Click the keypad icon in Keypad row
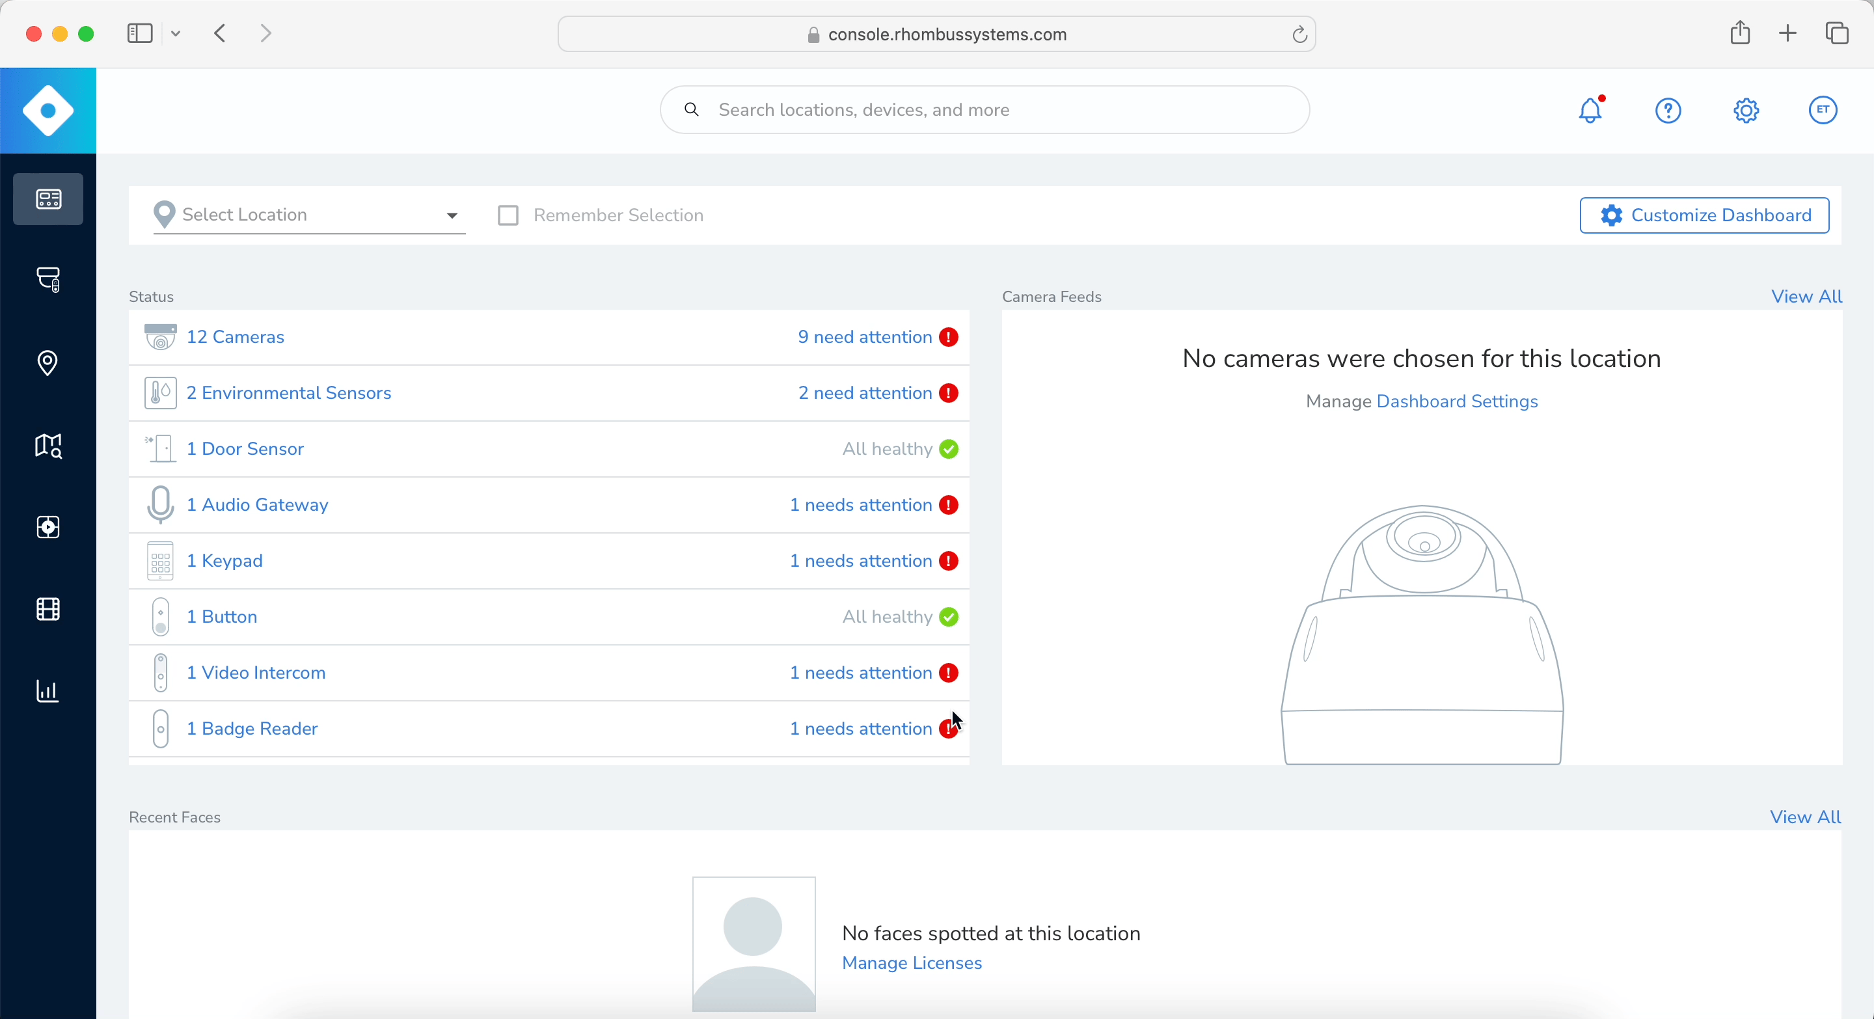Viewport: 1874px width, 1019px height. click(x=160, y=561)
